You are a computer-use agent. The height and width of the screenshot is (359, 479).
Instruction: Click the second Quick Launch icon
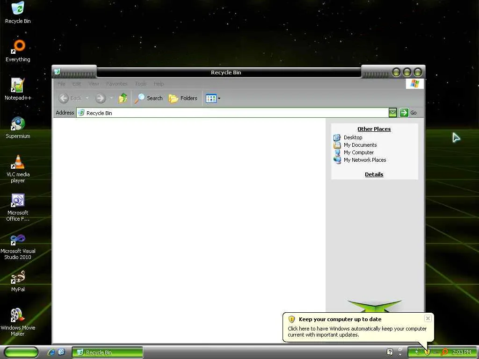(x=61, y=352)
